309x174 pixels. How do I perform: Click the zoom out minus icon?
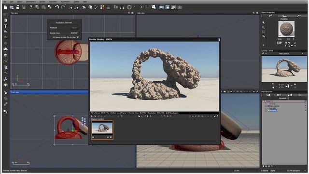(147, 7)
